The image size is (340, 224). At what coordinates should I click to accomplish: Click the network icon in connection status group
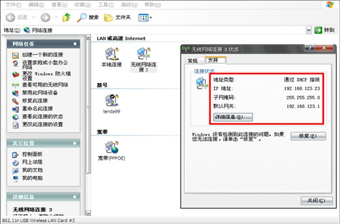202,83
